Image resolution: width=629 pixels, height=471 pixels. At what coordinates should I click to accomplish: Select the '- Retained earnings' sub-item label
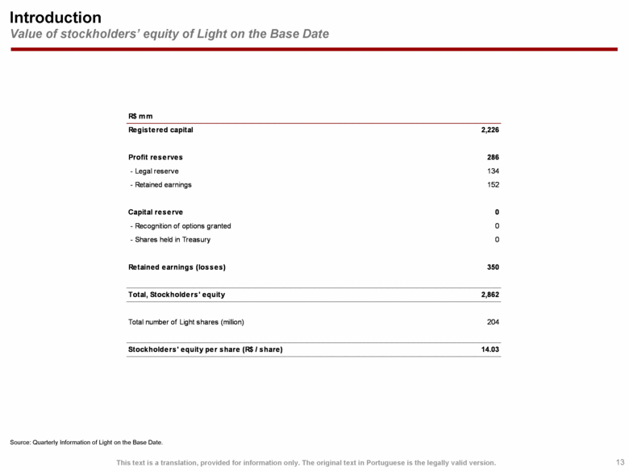point(160,184)
